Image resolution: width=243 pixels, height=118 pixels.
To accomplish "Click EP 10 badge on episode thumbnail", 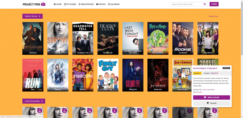I will 89,111.
